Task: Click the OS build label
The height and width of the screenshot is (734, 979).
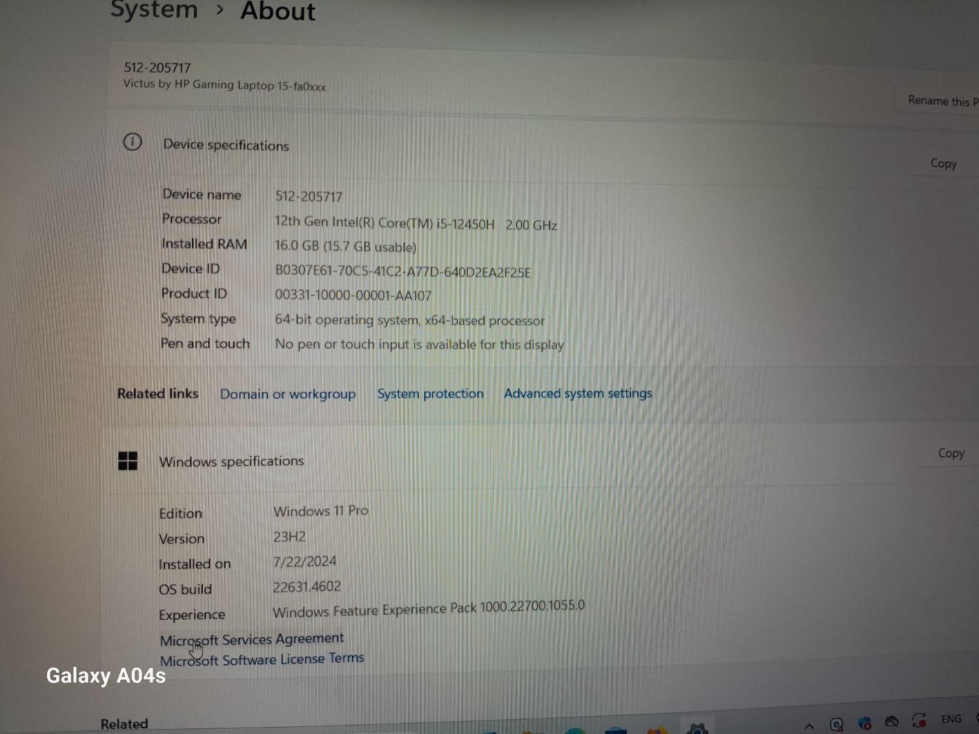Action: click(185, 589)
